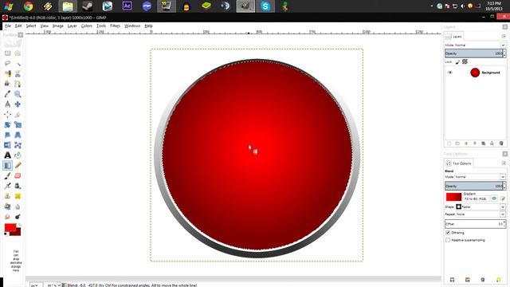
Task: Open the Repeat None dropdown
Action: 481,214
